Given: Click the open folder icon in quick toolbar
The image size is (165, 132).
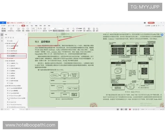Looking at the screenshot, I should pyautogui.click(x=9, y=26).
